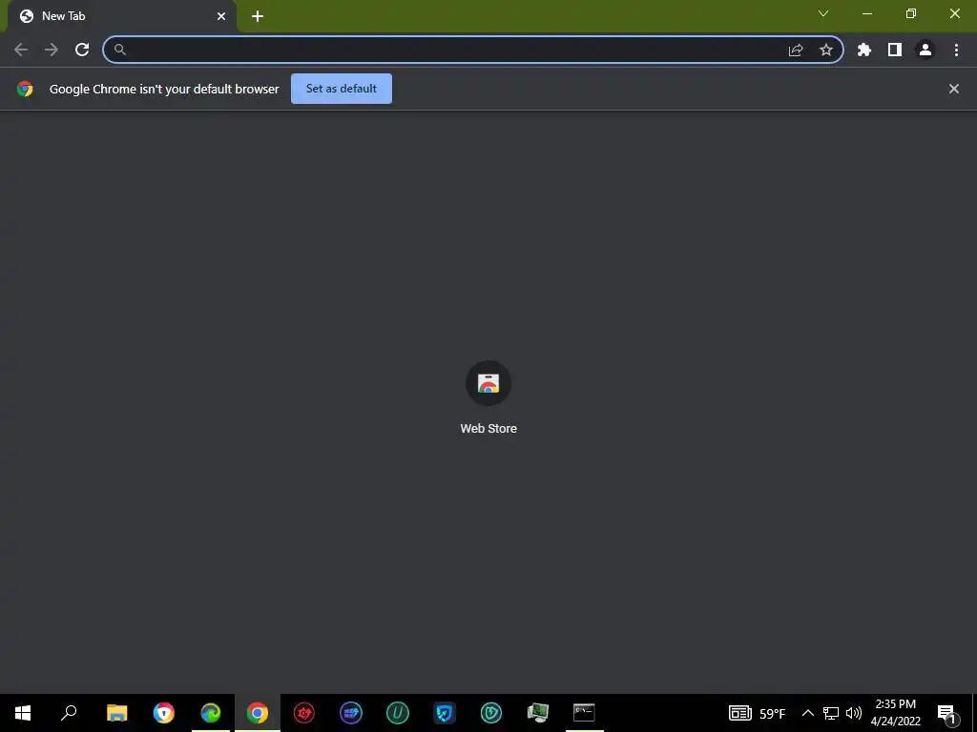Go back to previous page
977x732 pixels.
21,50
